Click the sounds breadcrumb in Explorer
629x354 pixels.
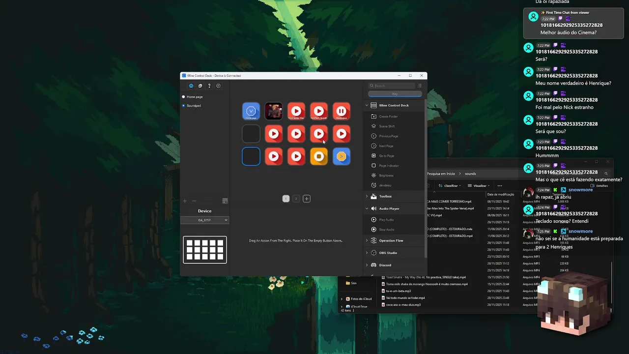tap(470, 174)
